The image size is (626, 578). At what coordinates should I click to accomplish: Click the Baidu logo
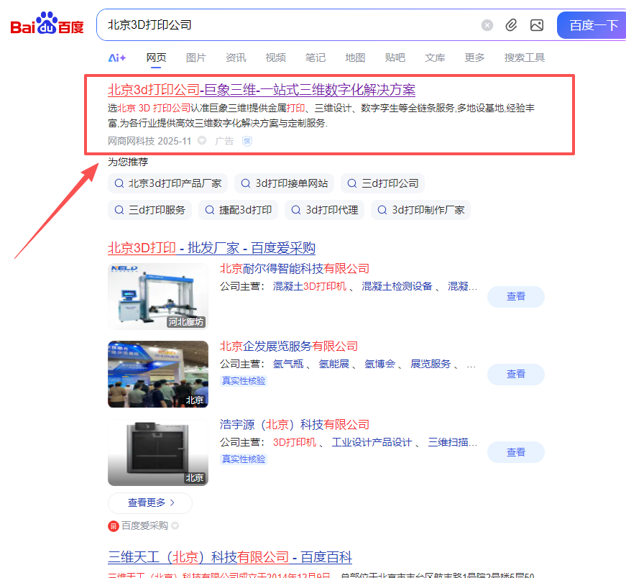pos(47,24)
